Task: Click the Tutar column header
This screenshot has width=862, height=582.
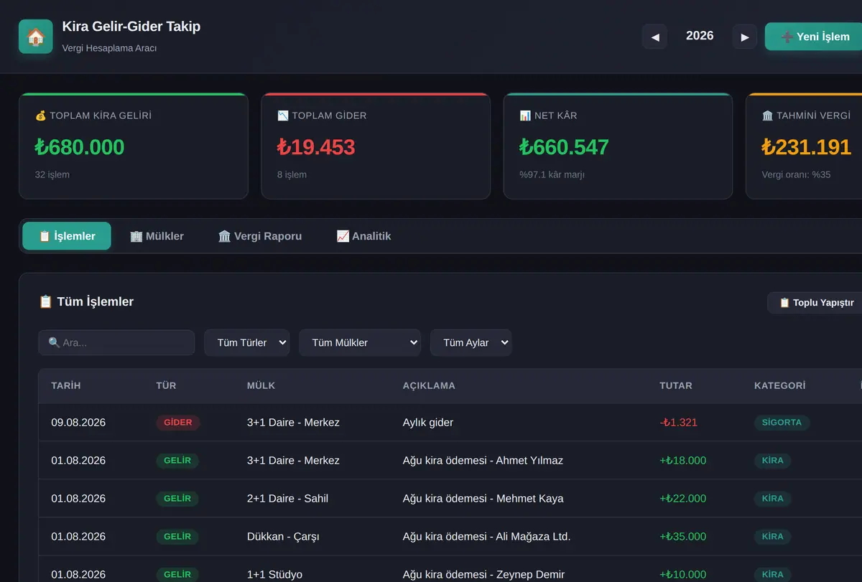Action: click(676, 385)
